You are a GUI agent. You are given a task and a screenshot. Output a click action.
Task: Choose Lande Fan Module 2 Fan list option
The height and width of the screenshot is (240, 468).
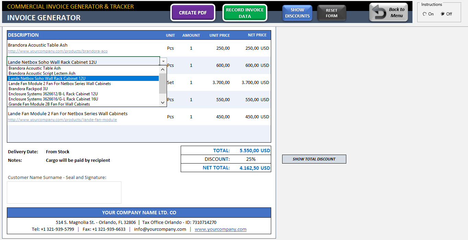pos(84,84)
